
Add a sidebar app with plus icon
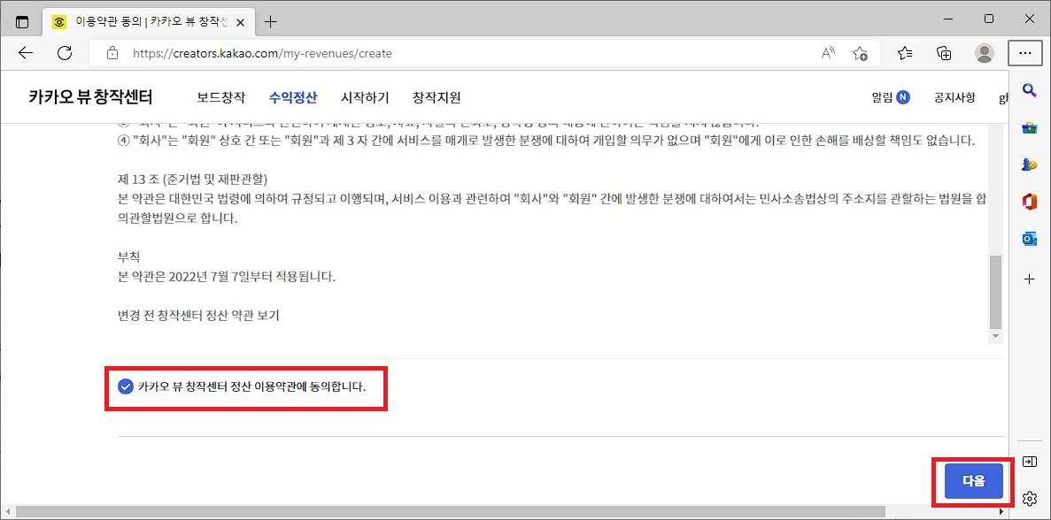(1030, 279)
